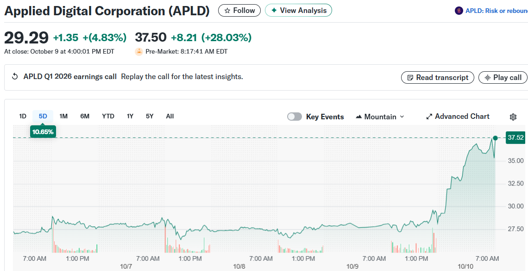Image resolution: width=528 pixels, height=271 pixels.
Task: Open chart settings gear icon
Action: pyautogui.click(x=513, y=117)
